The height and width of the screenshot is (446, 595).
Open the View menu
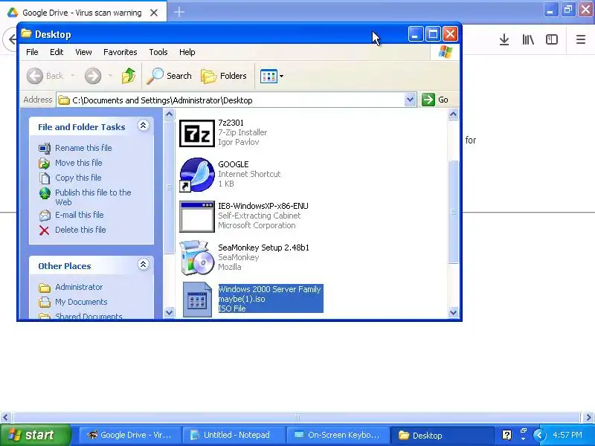tap(83, 52)
